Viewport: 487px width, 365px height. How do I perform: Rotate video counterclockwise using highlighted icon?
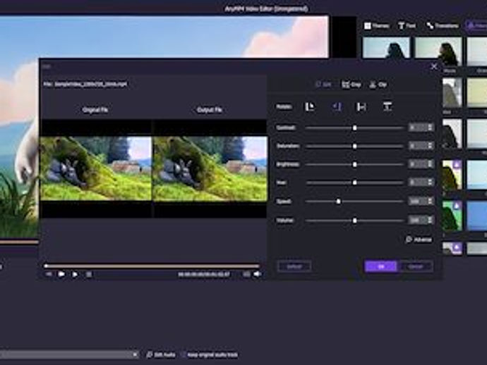[x=337, y=107]
